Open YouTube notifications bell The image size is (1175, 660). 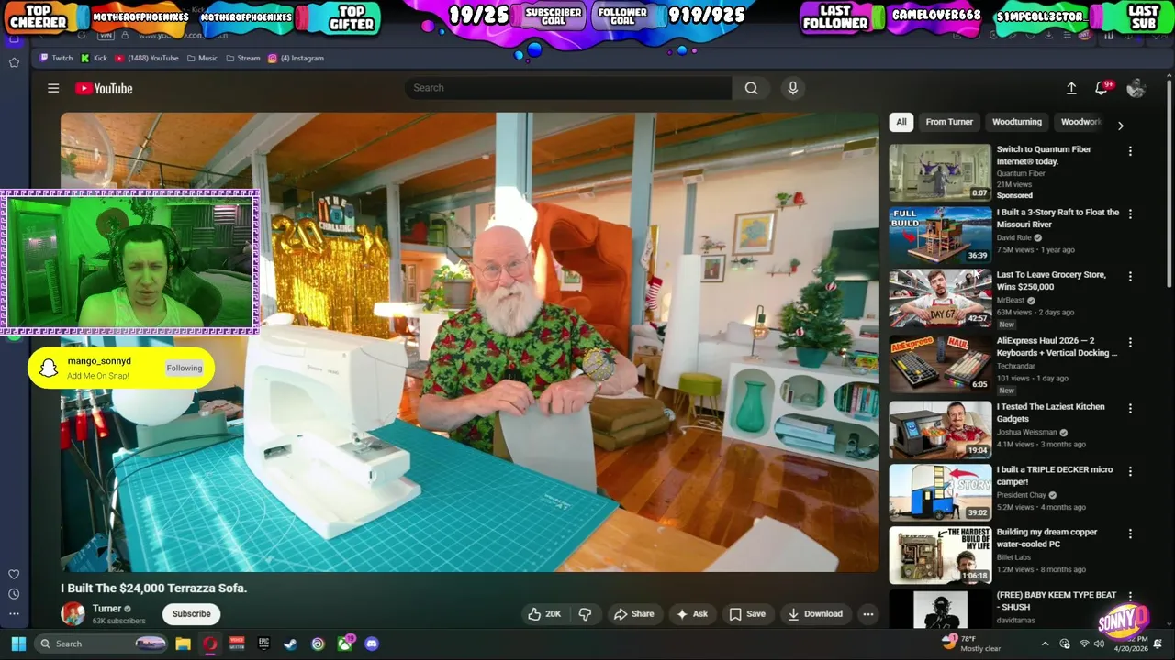1102,88
